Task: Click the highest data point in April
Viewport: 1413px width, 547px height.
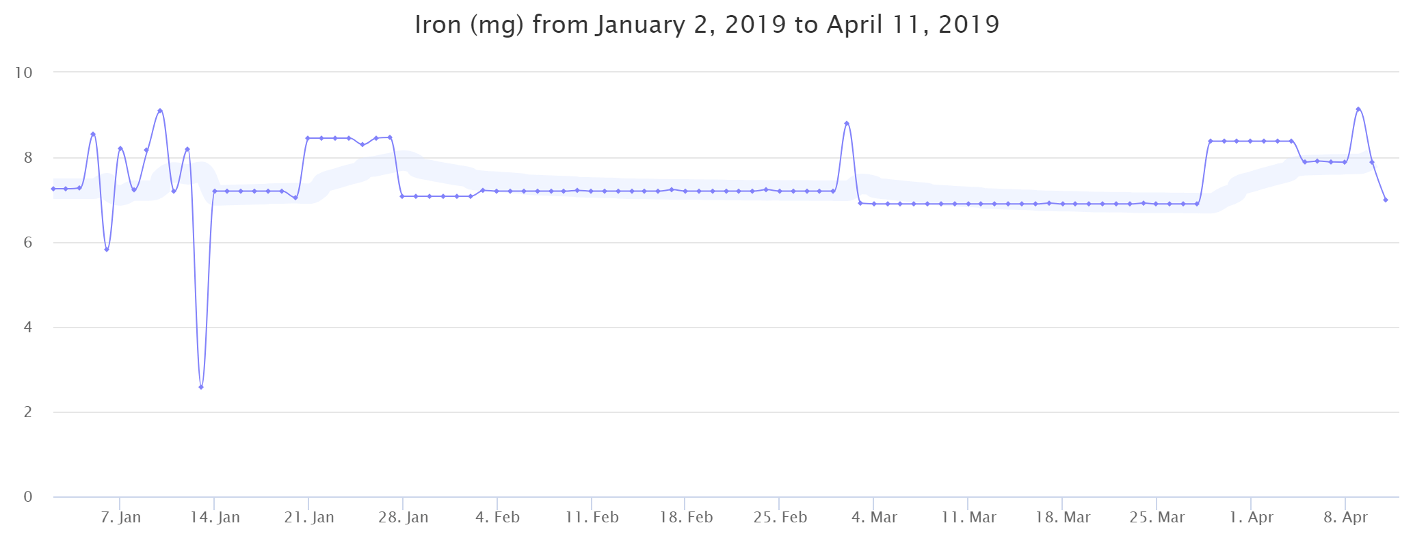Action: (1358, 109)
